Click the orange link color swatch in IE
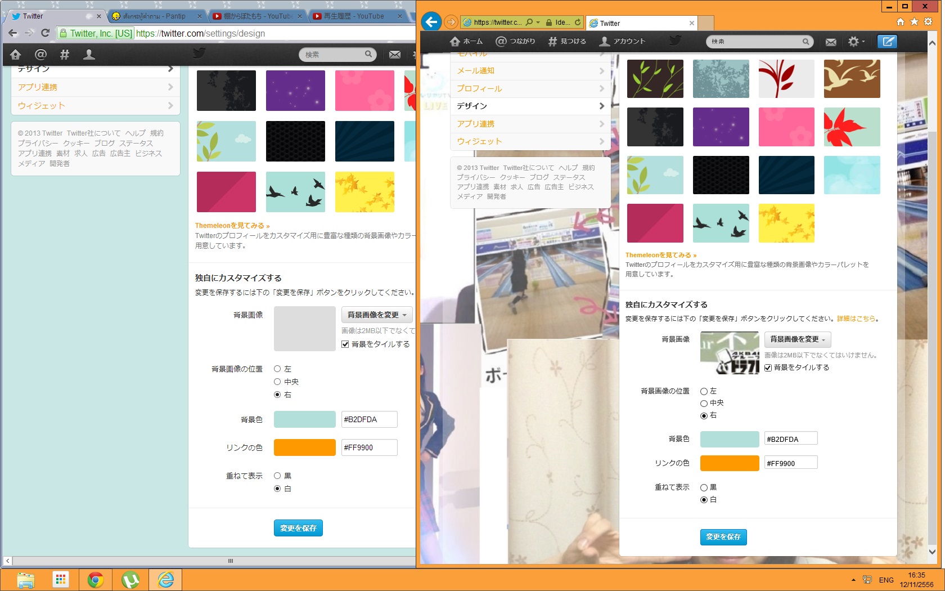Screen dimensions: 945x591 (730, 463)
